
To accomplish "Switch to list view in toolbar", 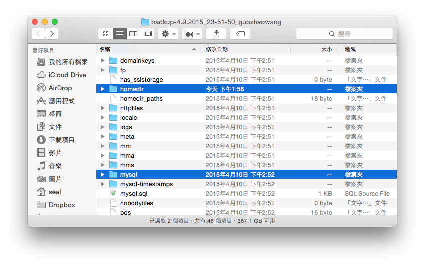I will coord(120,34).
